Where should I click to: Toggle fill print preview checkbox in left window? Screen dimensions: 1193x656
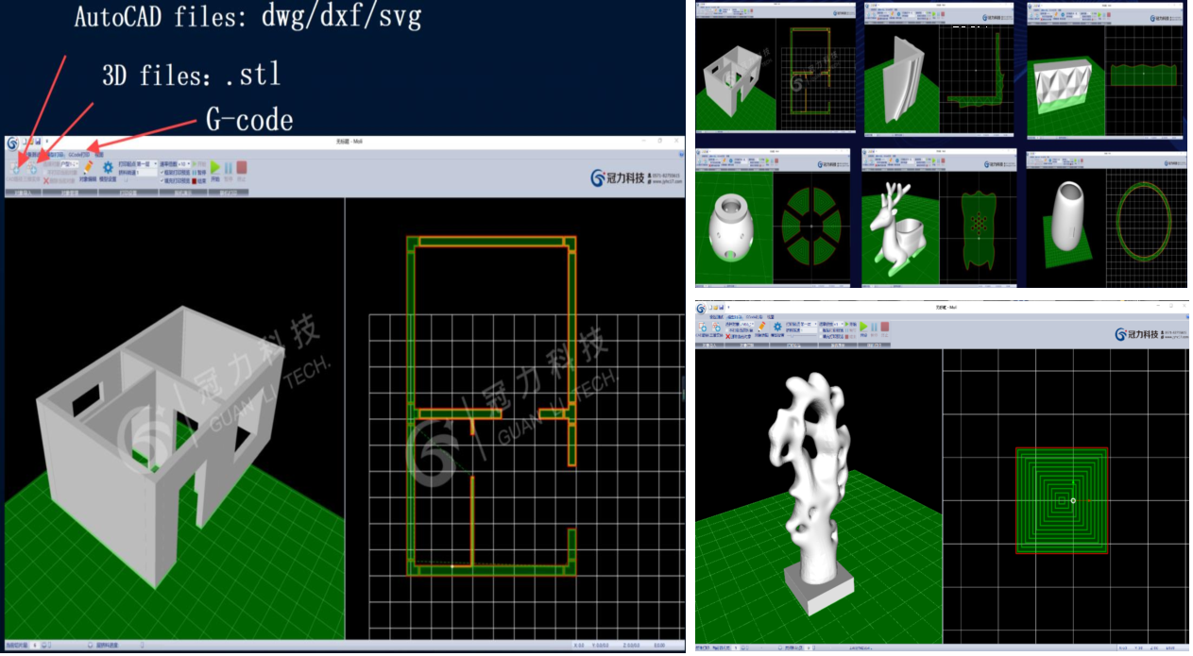(163, 180)
